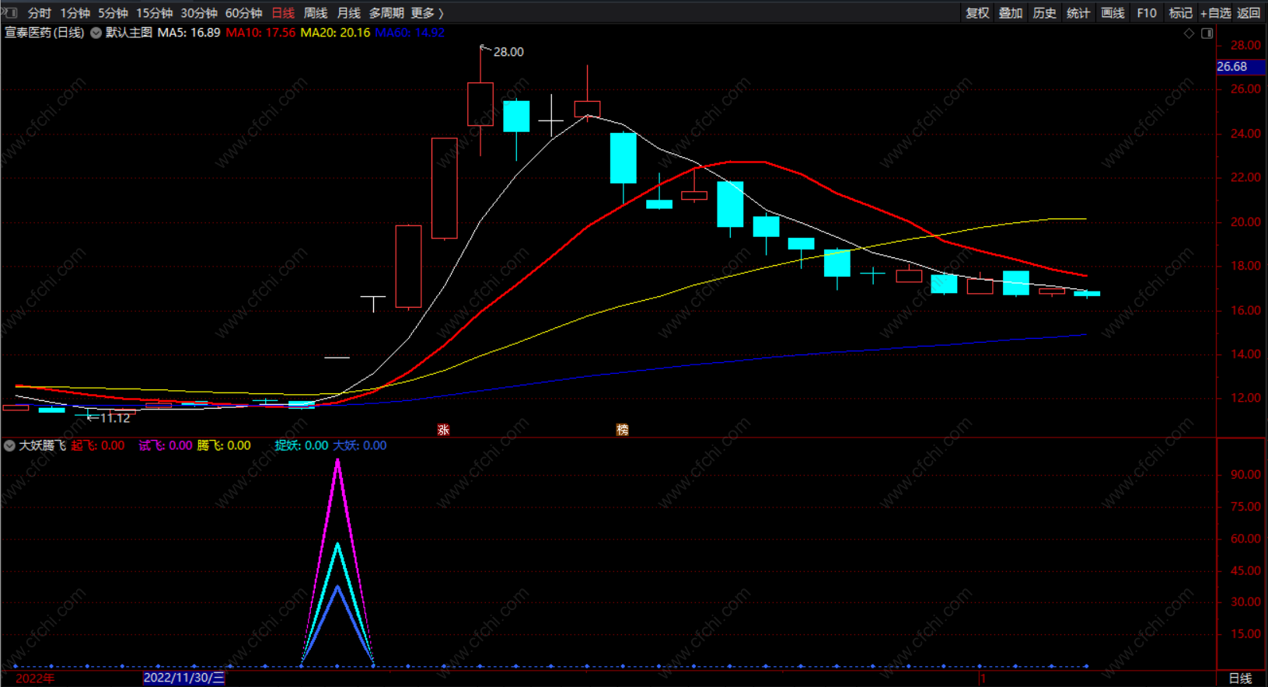Click the 捉妖: 0.00 indicator label
Image resolution: width=1268 pixels, height=687 pixels.
click(302, 445)
